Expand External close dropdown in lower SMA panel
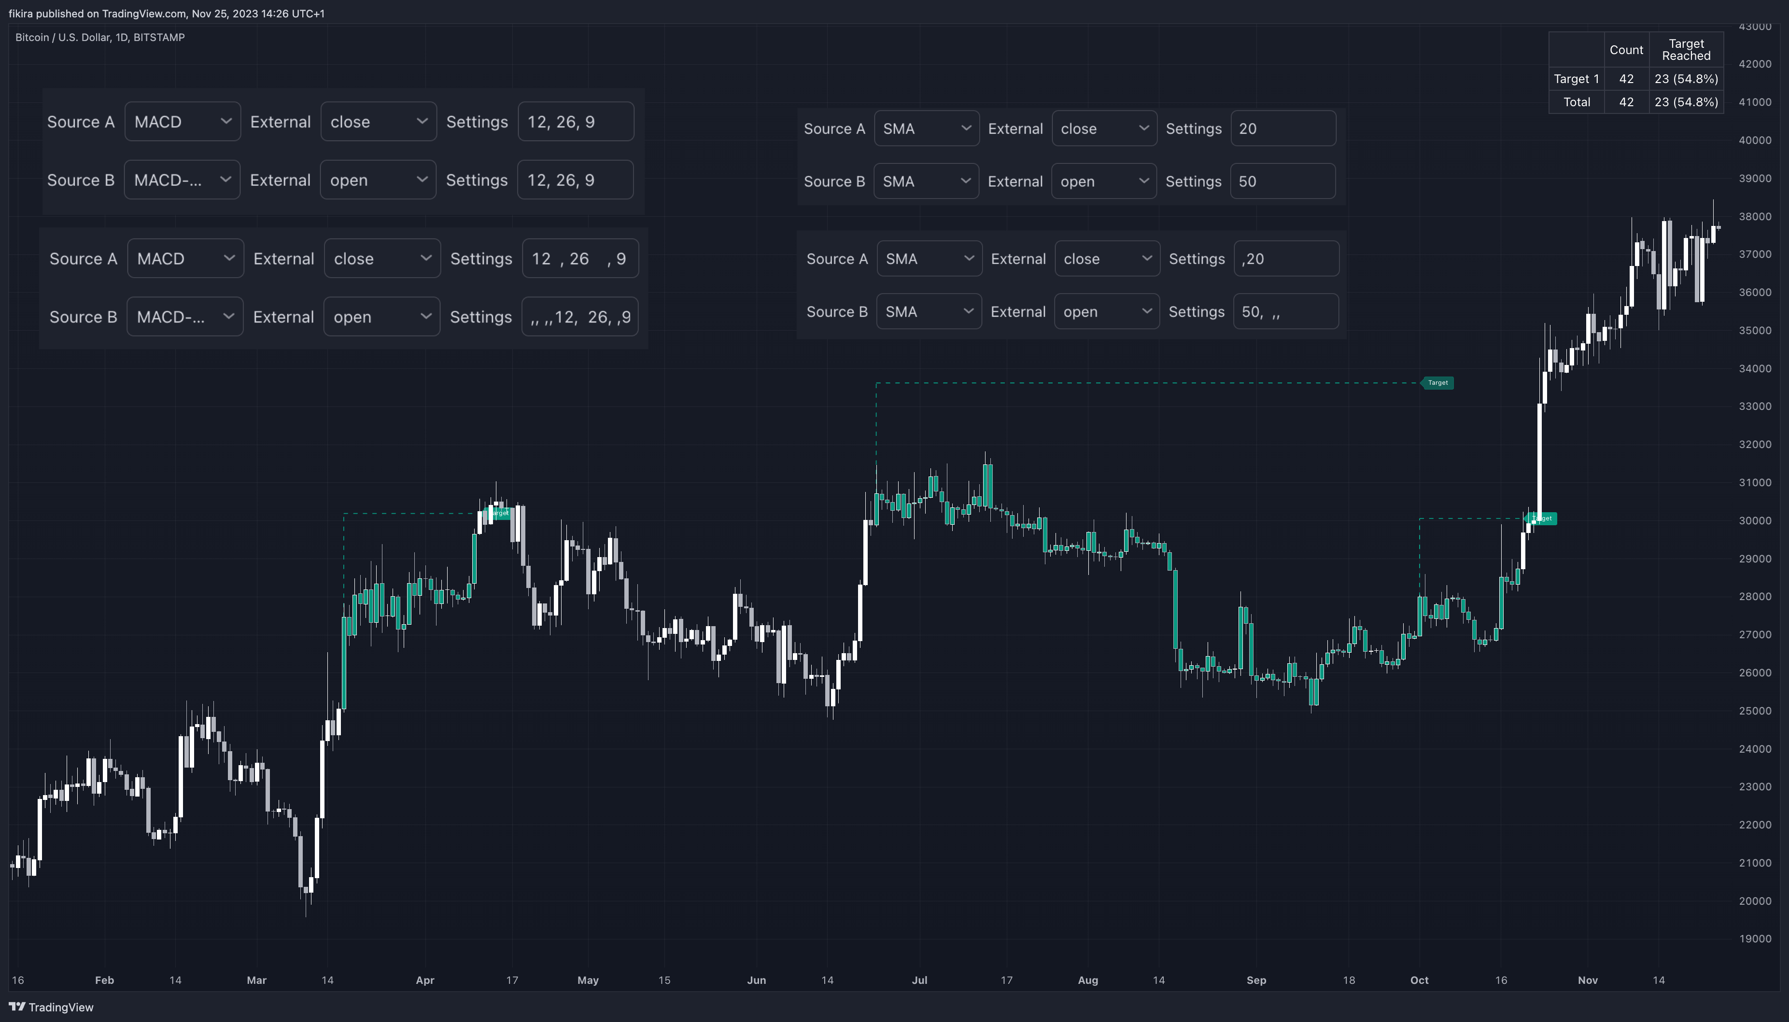Viewport: 1789px width, 1022px height. coord(1107,258)
